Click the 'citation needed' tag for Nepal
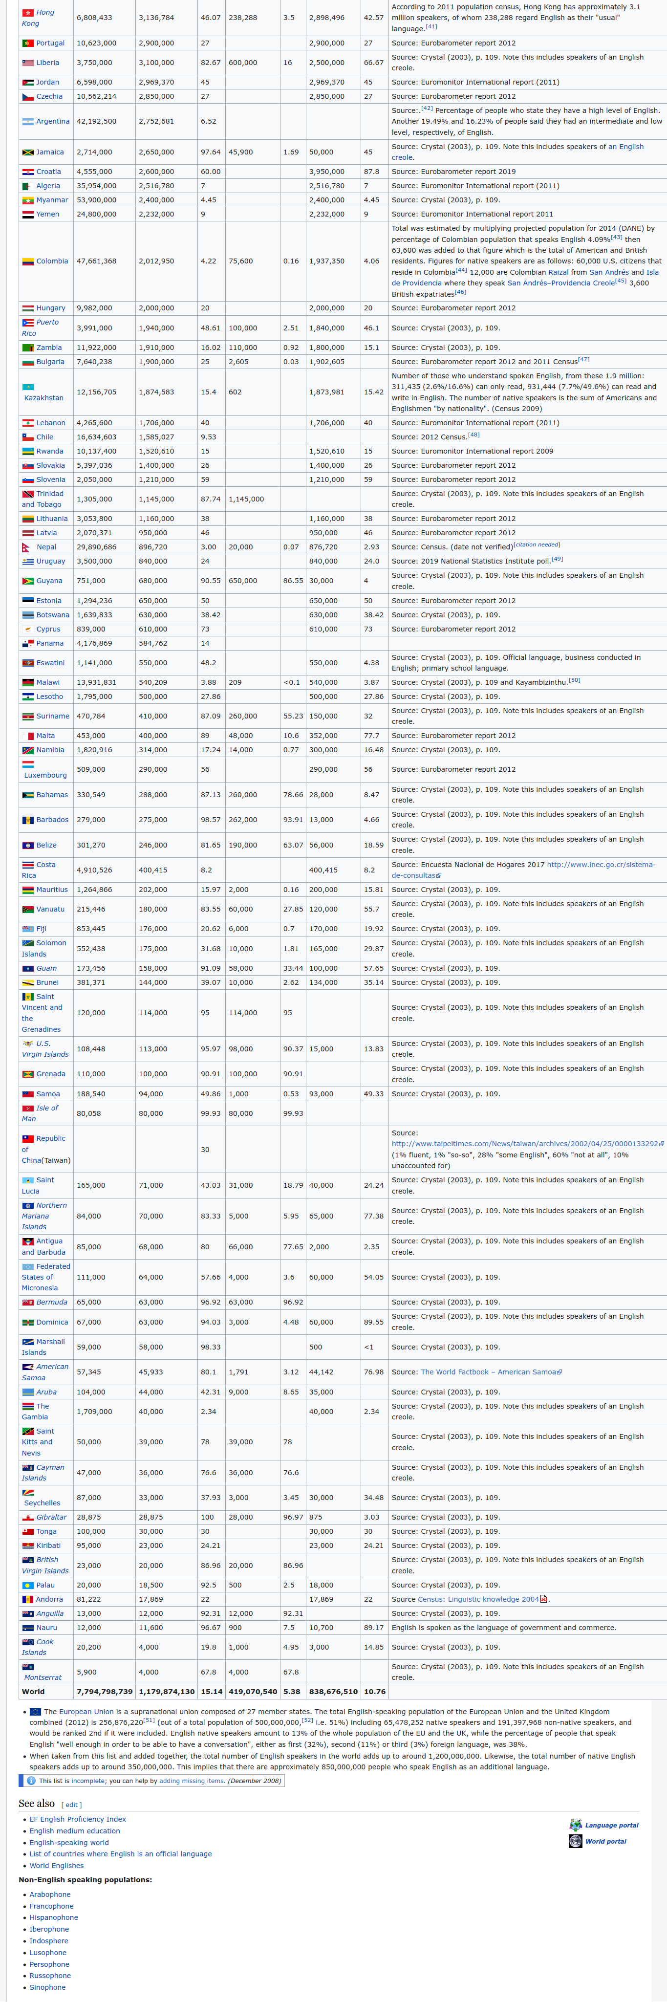This screenshot has width=667, height=2002. (x=537, y=545)
